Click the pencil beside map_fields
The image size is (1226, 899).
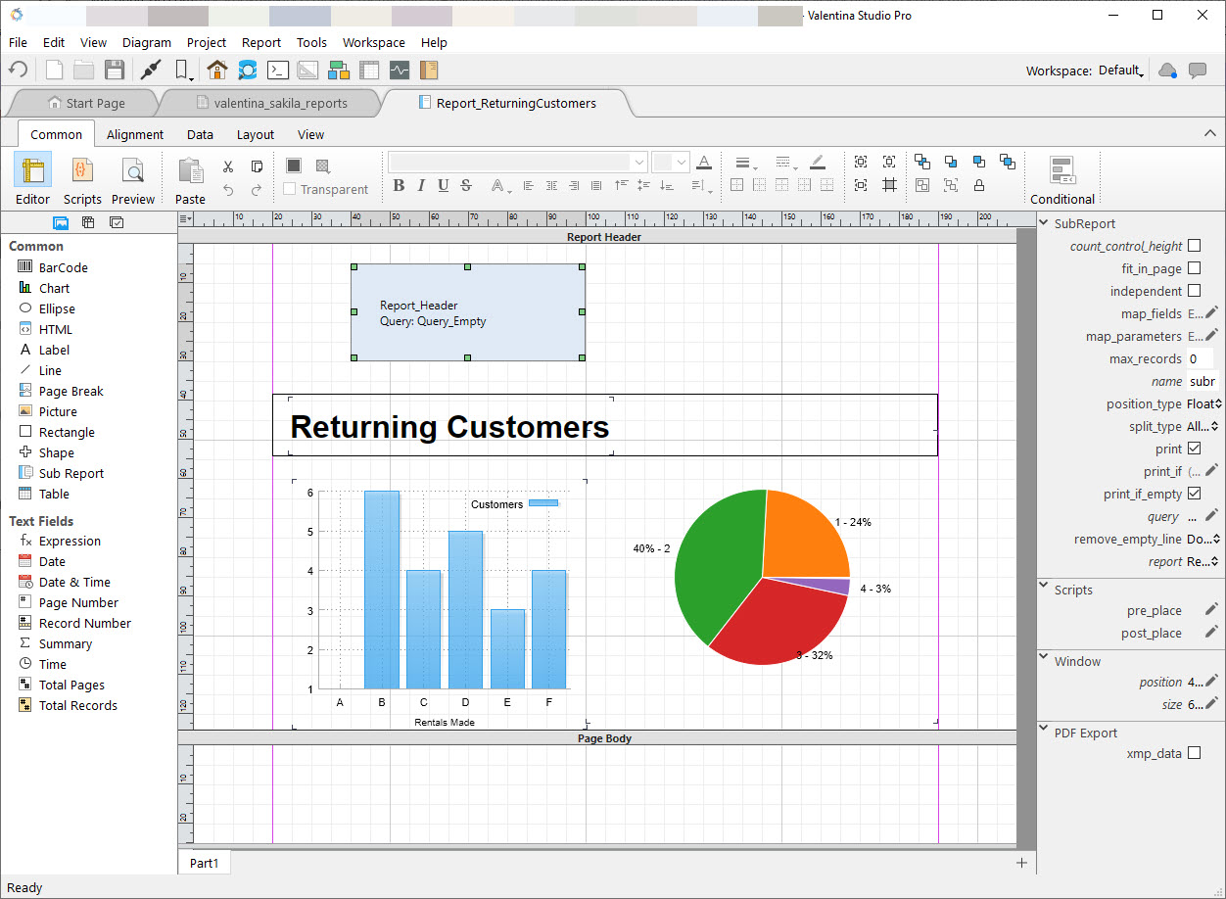click(x=1211, y=313)
